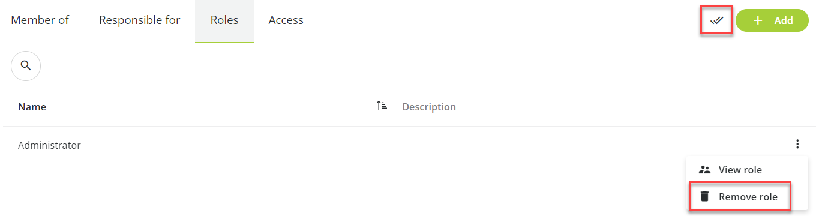Click the sort ascending icon beside Name

[382, 106]
